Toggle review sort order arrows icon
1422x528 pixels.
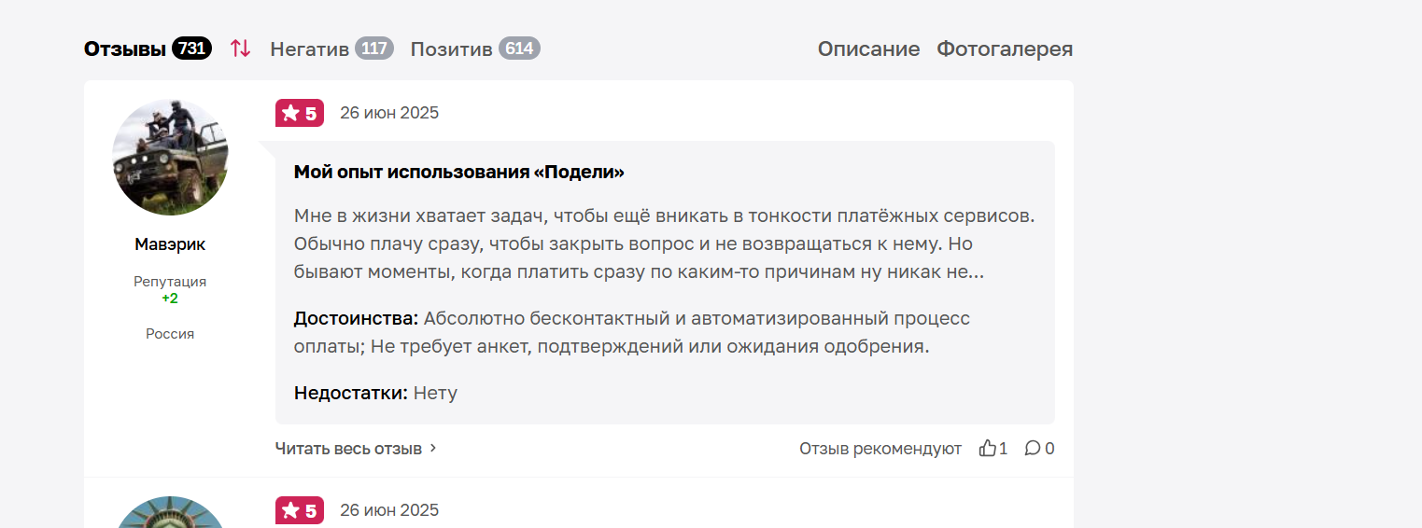(x=241, y=49)
